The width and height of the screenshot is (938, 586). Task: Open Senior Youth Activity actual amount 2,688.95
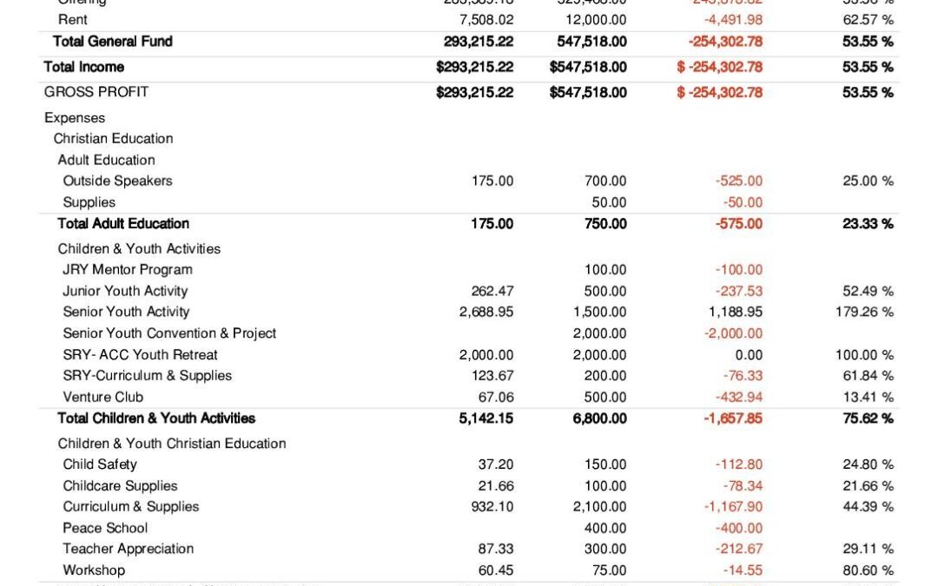(x=486, y=312)
